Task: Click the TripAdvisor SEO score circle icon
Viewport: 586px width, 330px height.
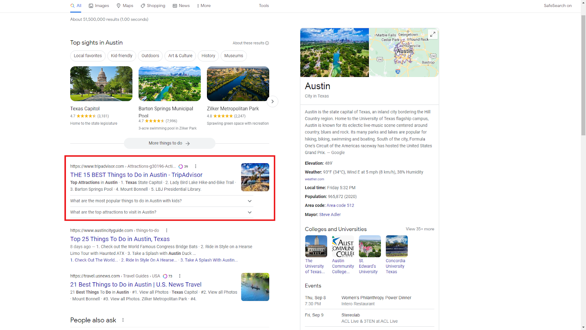Action: click(x=181, y=166)
